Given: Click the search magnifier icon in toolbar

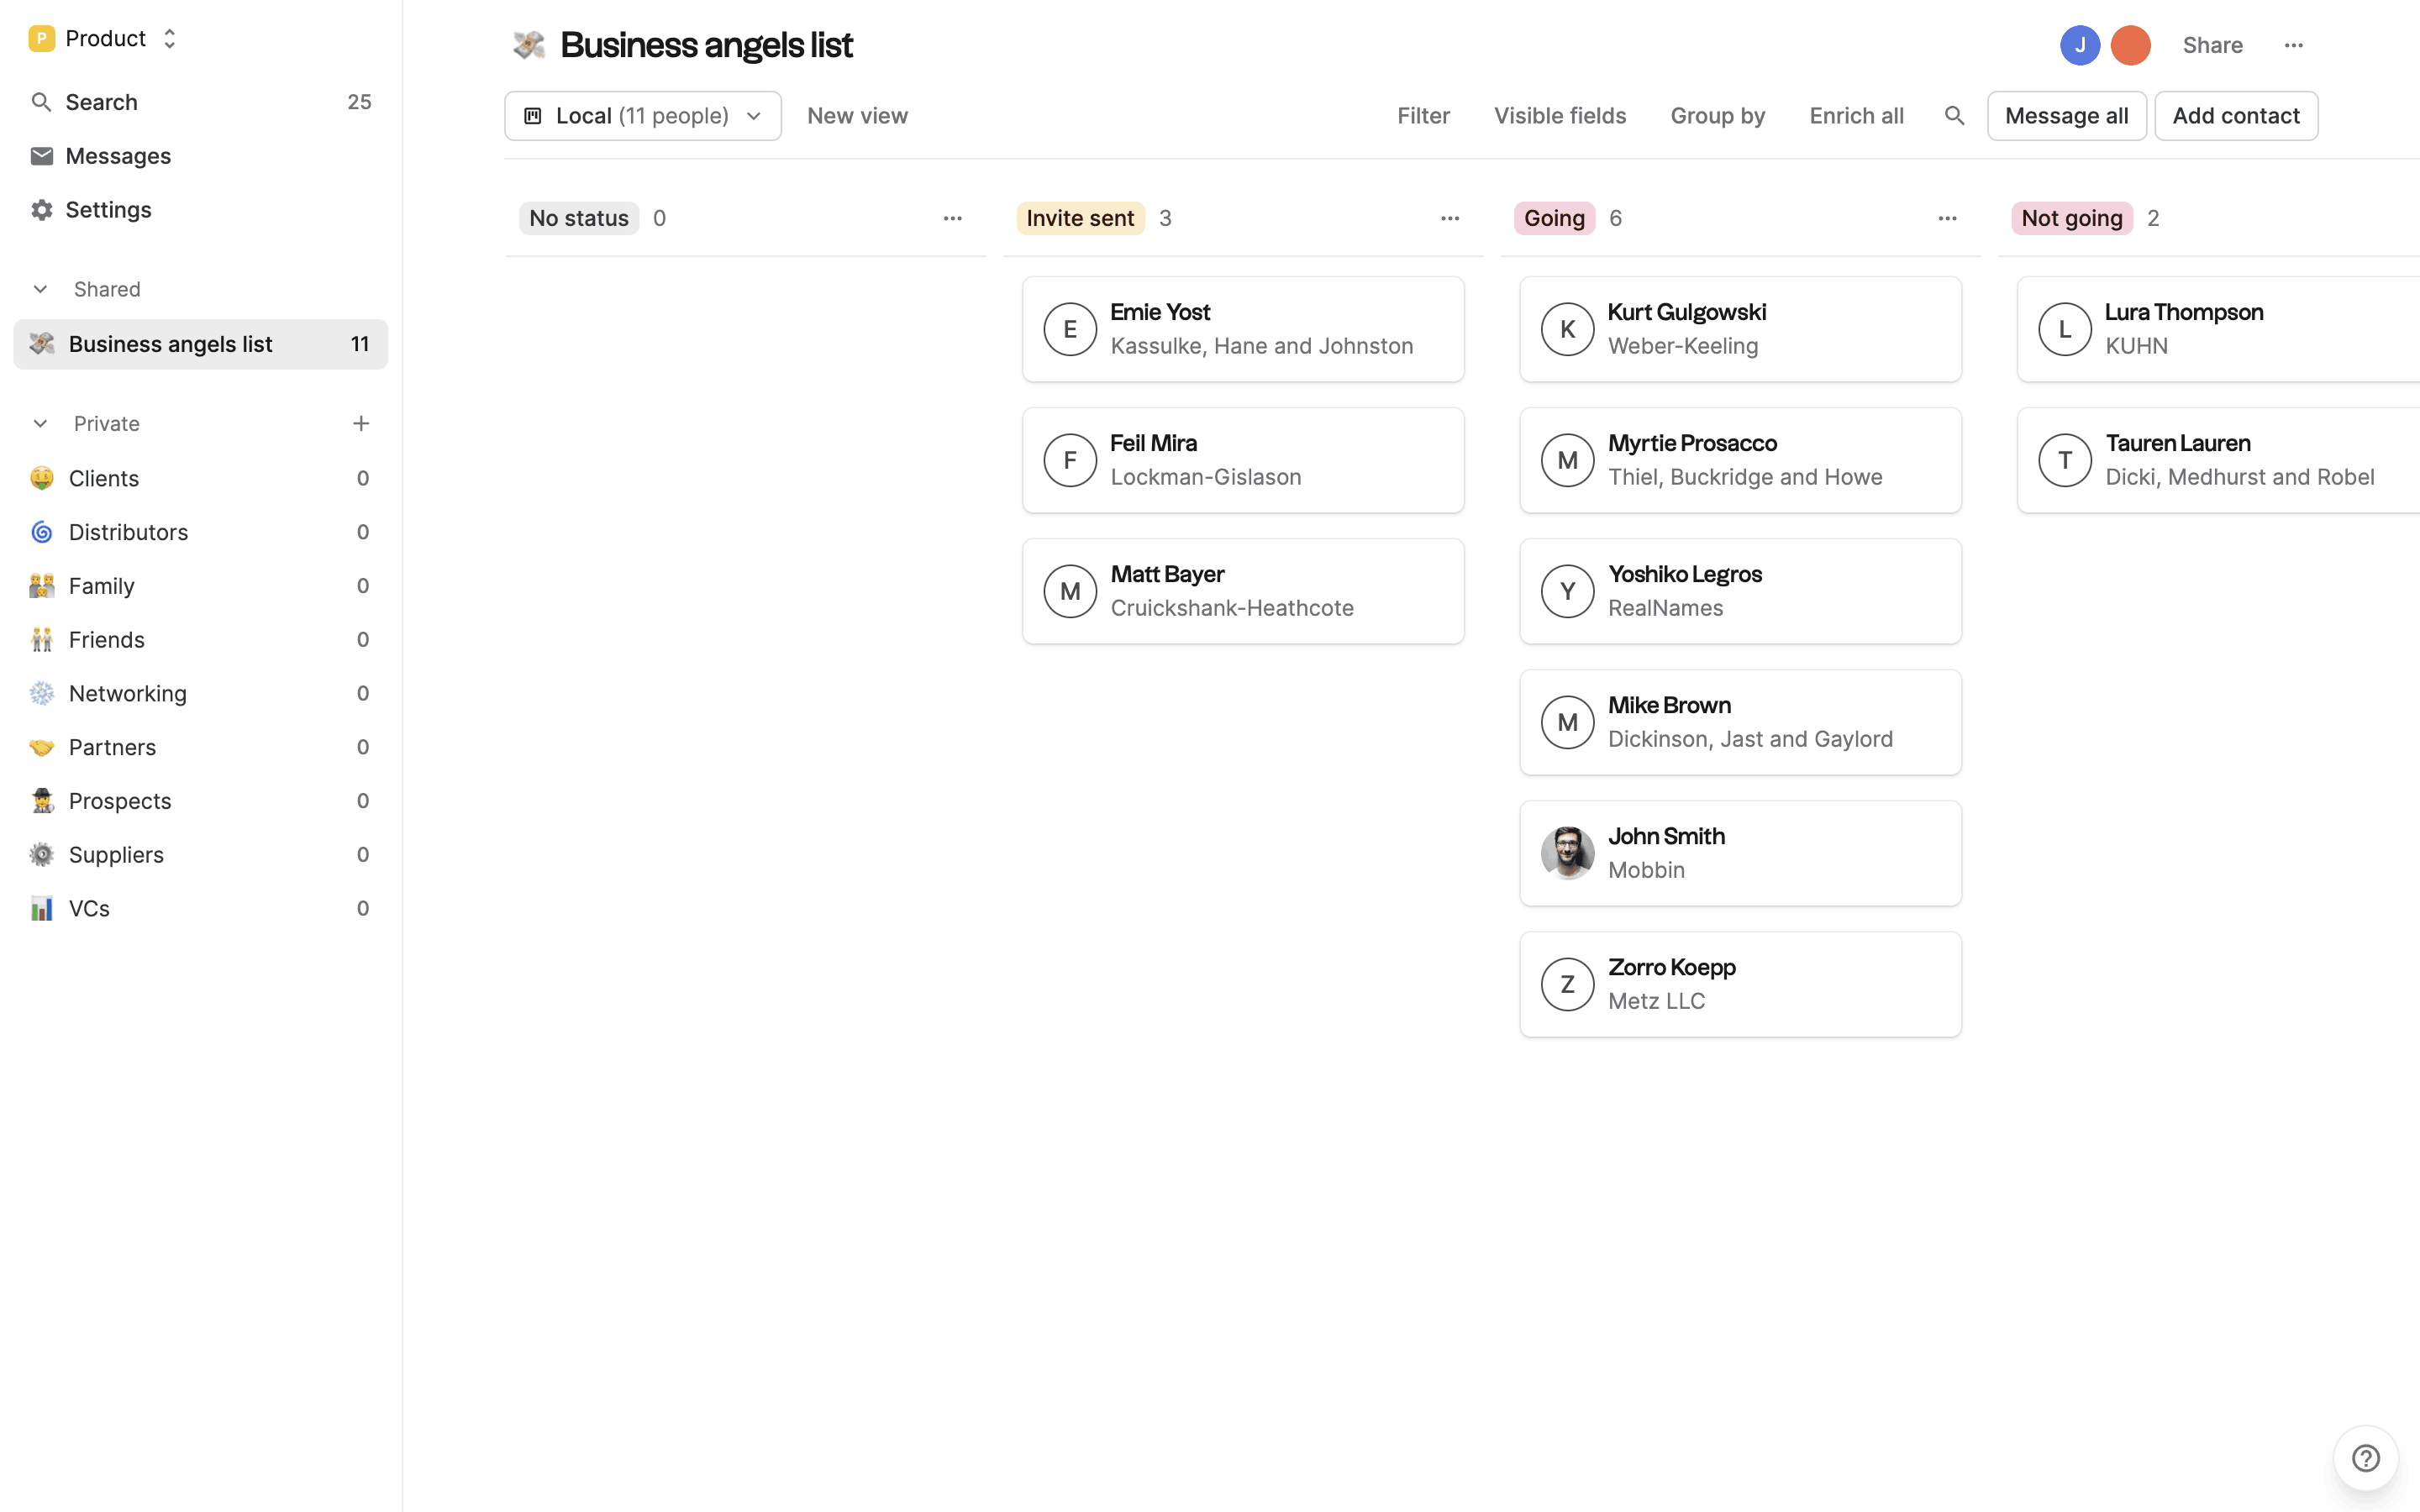Looking at the screenshot, I should 1954,116.
